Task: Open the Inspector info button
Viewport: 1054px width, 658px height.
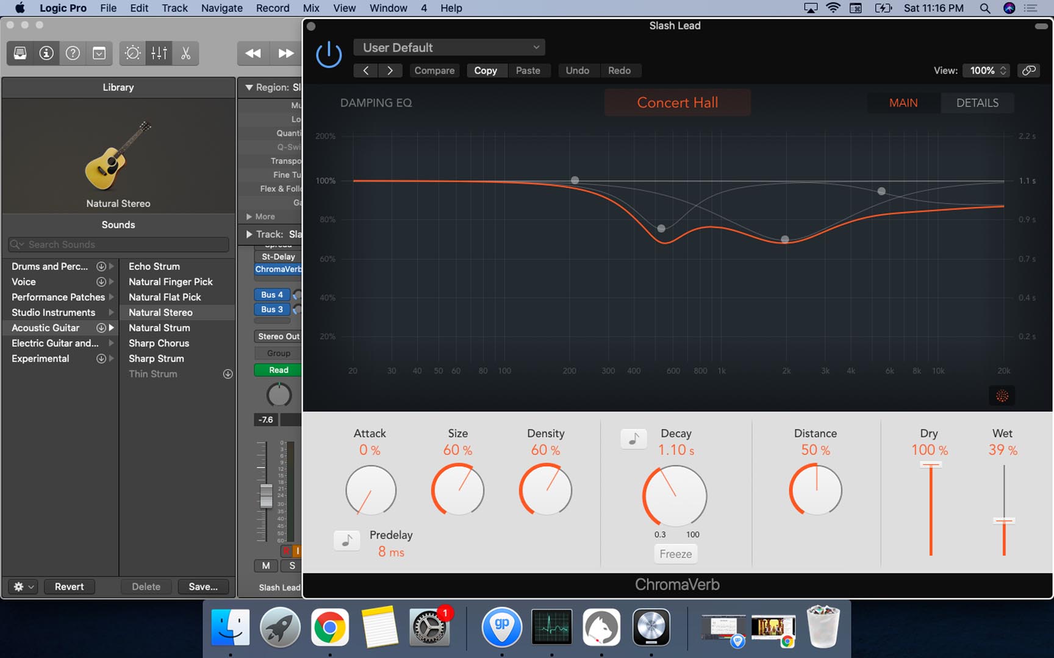Action: pyautogui.click(x=46, y=53)
